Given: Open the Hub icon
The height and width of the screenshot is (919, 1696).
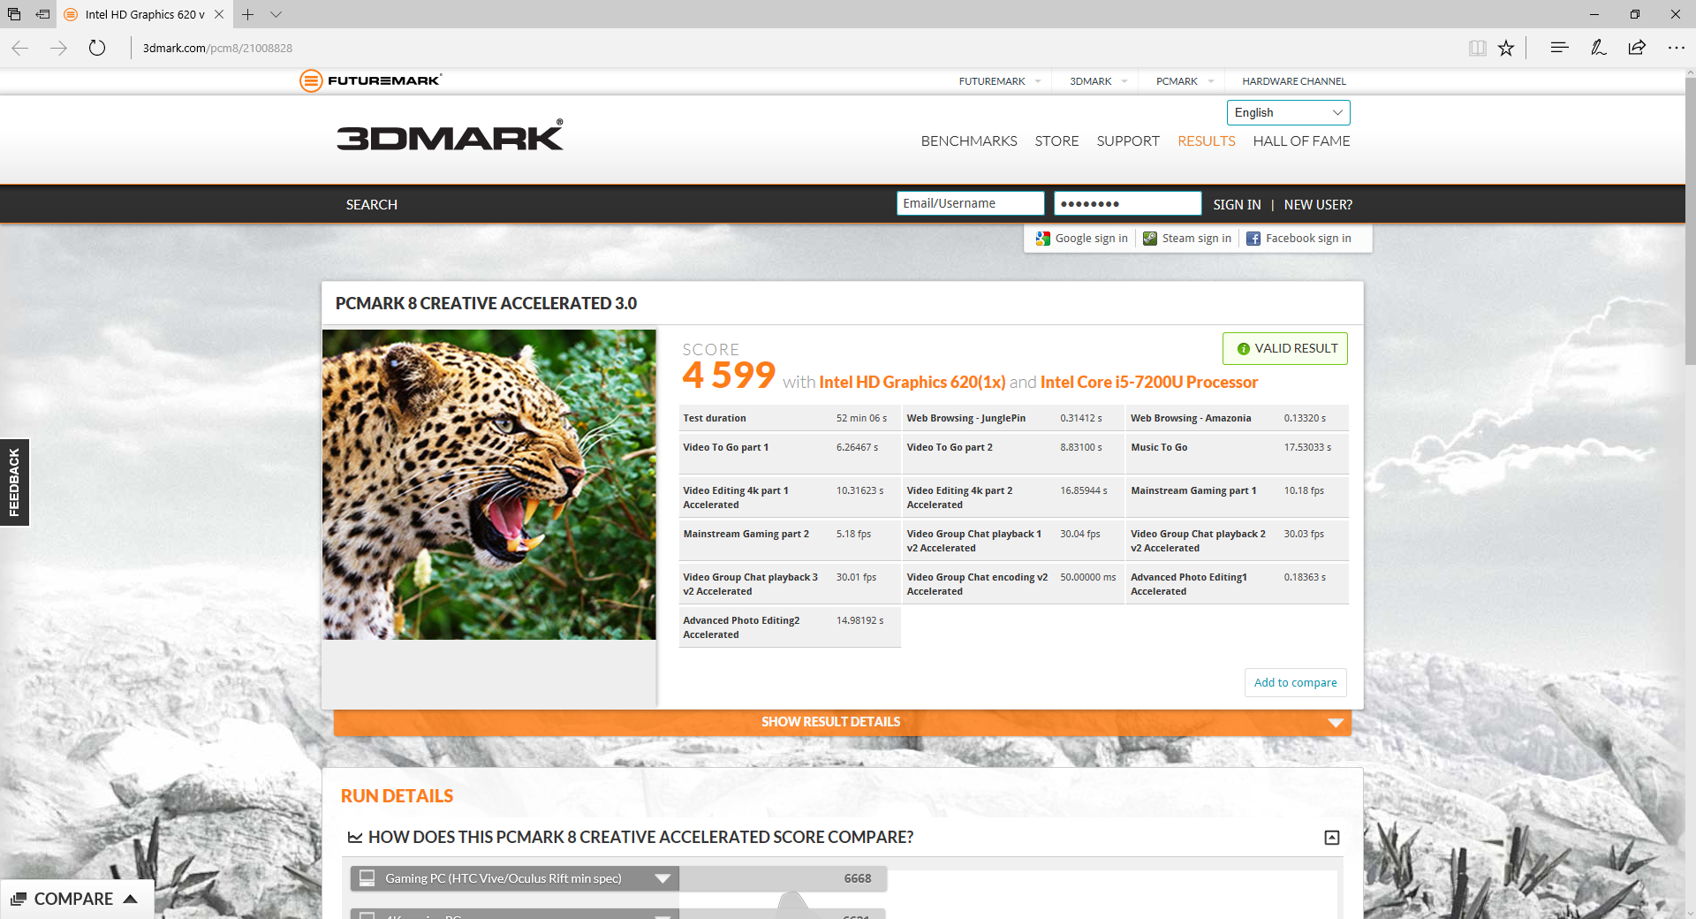Looking at the screenshot, I should (1559, 48).
